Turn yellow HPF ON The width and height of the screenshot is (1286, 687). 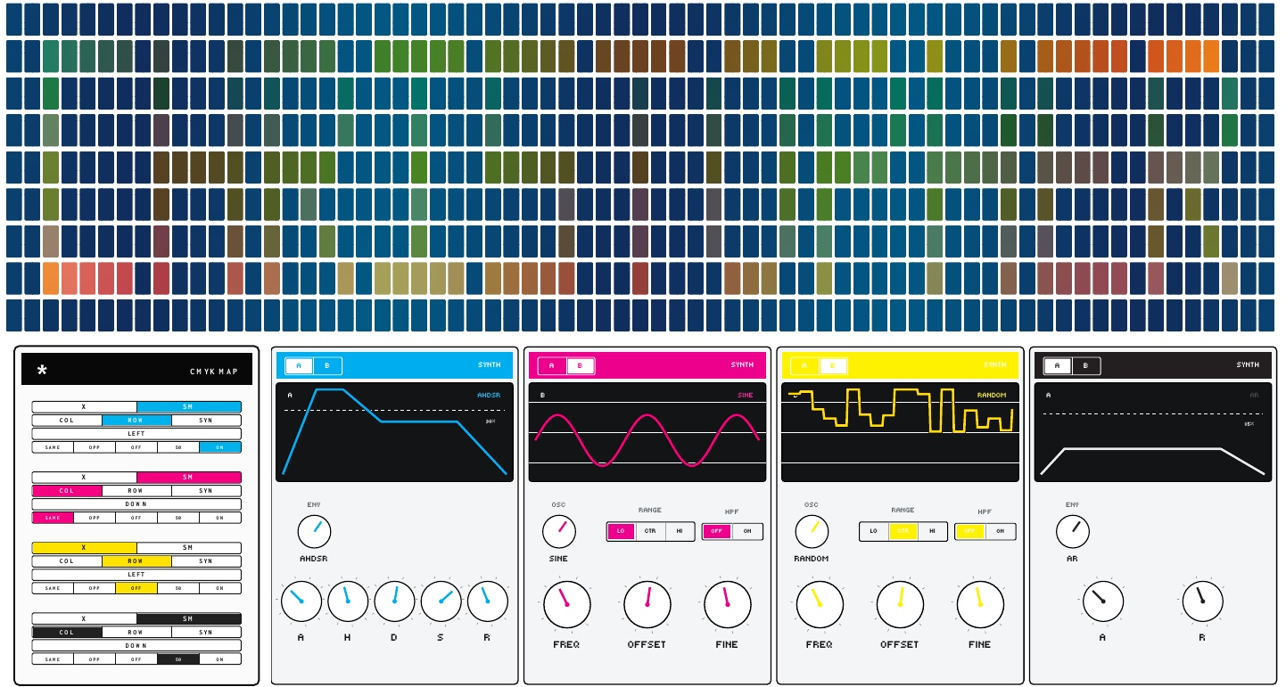(x=1001, y=531)
